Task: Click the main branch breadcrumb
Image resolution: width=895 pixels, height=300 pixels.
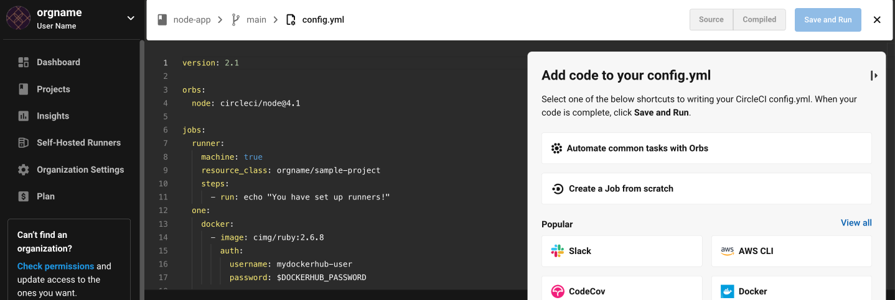Action: (256, 20)
